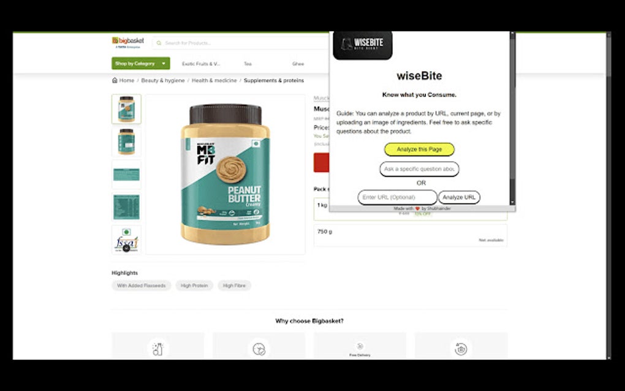
Task: Click the bottle freshness icon at bottom
Action: pos(158,349)
